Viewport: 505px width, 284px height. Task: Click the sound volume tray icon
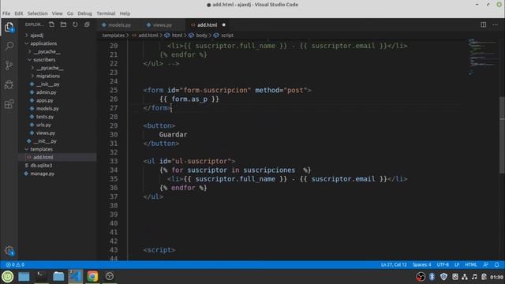474,277
